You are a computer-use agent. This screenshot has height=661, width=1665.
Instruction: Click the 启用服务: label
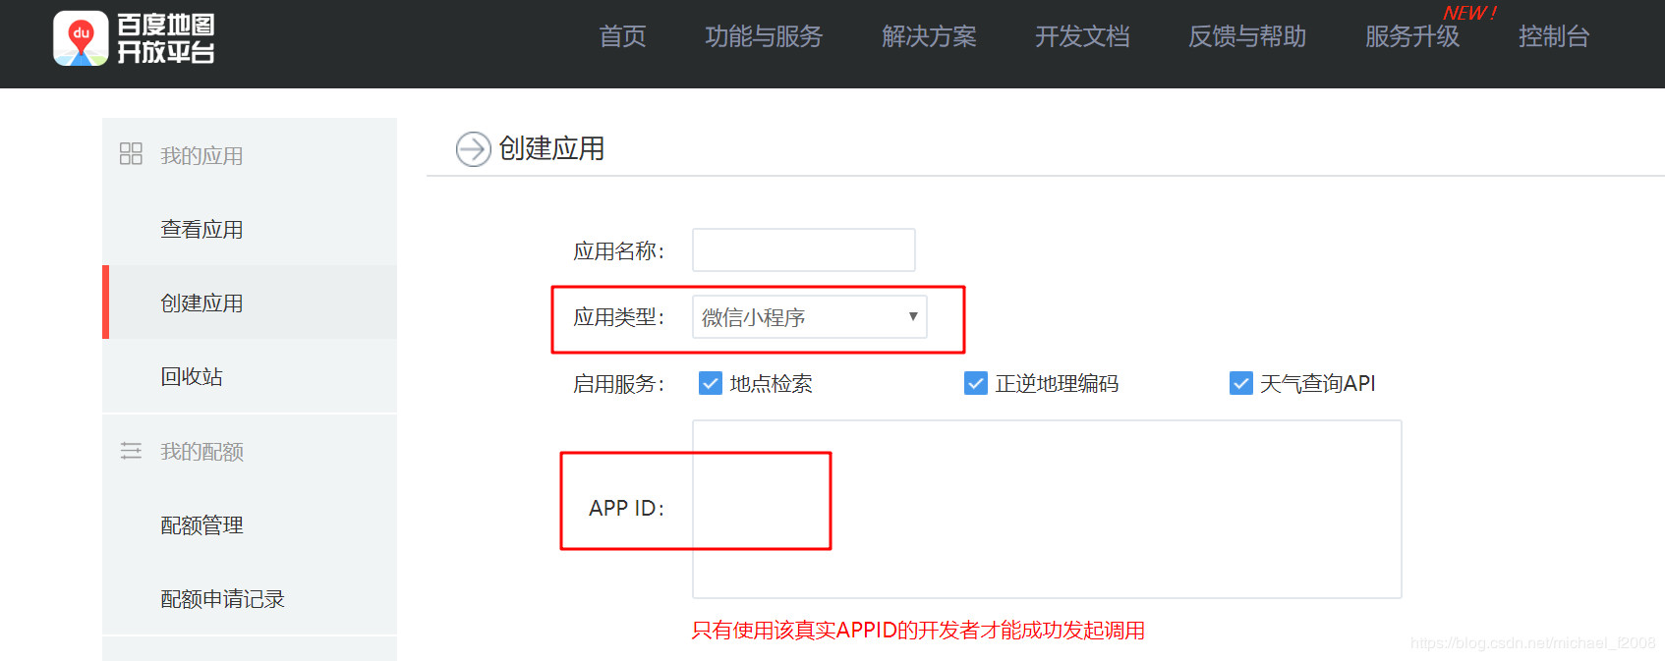pyautogui.click(x=618, y=384)
